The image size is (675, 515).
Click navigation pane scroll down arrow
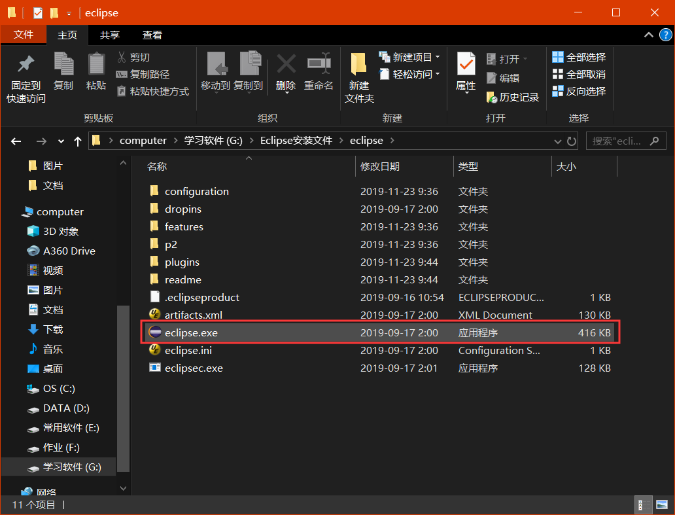(x=123, y=488)
